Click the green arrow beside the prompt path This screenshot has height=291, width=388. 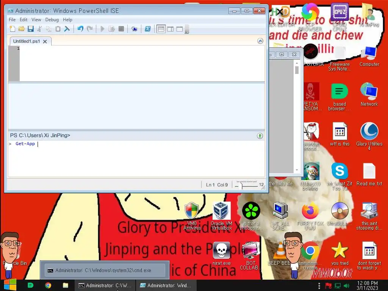pos(260,136)
